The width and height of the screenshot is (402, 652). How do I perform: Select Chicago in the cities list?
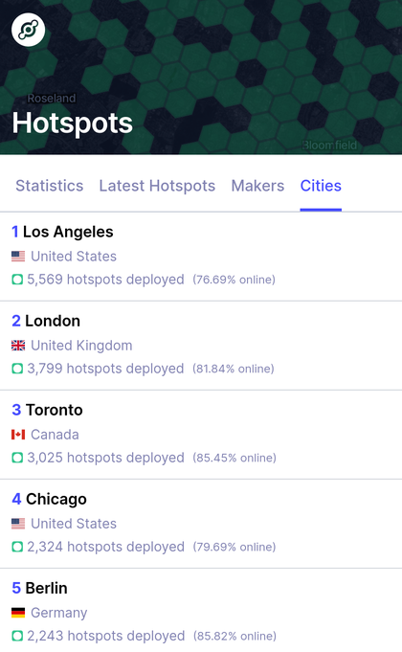click(201, 524)
